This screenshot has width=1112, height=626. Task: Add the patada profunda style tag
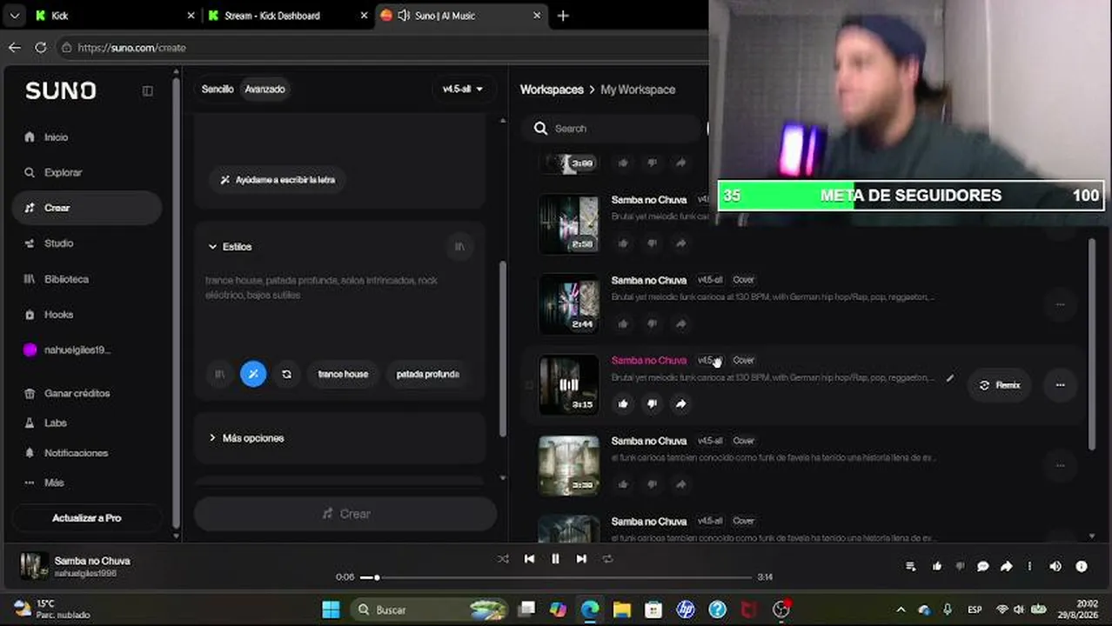click(427, 374)
